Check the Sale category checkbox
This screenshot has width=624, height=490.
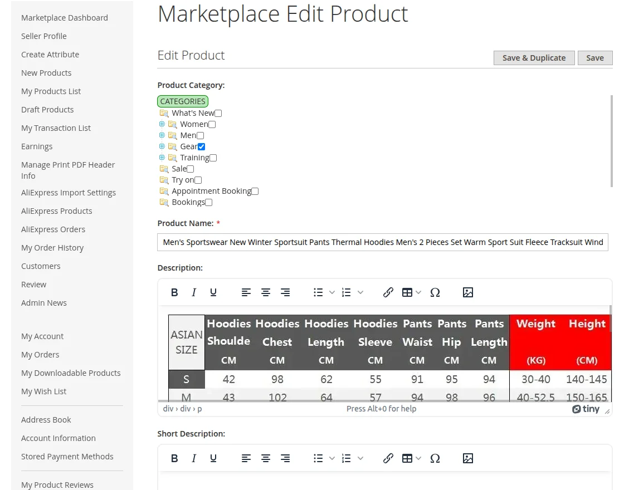click(x=190, y=169)
